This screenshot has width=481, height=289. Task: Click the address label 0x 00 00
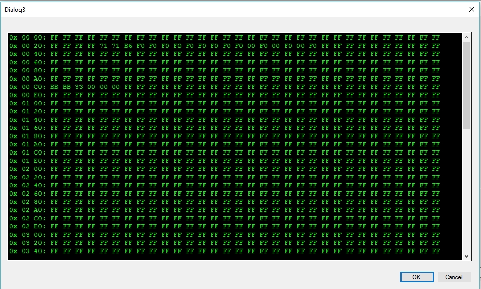coord(27,37)
